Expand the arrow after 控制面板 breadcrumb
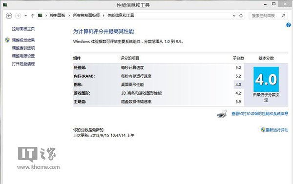 point(69,16)
